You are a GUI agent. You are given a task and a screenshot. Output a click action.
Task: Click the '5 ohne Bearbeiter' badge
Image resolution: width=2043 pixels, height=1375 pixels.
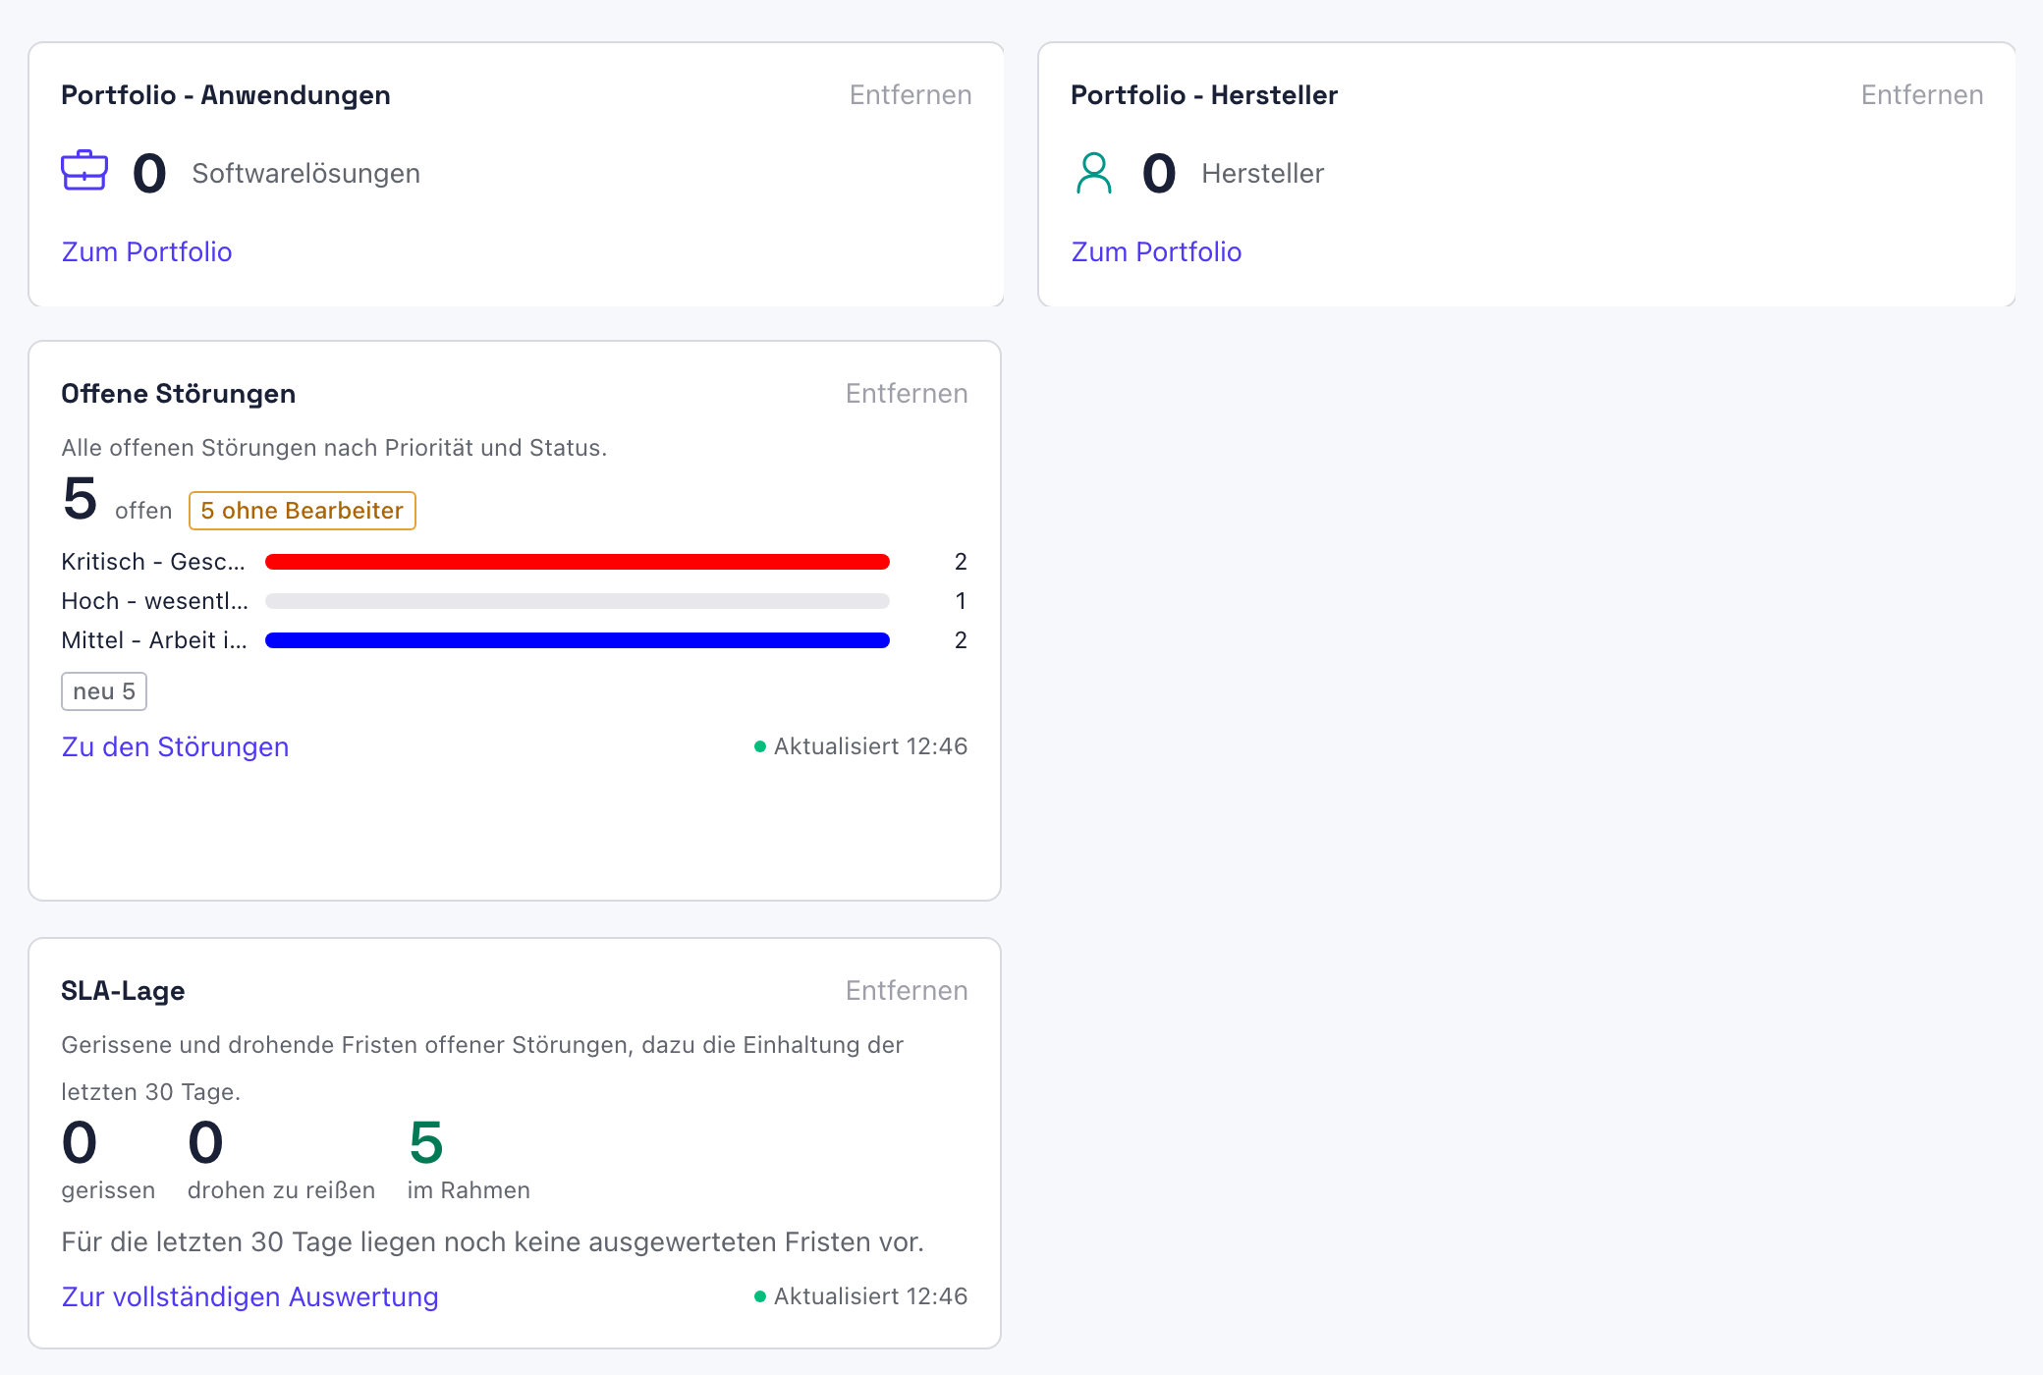point(303,511)
